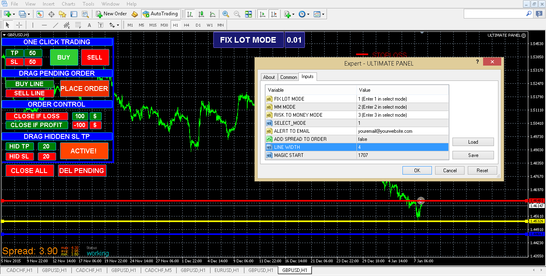
Task: Tile chart windows with the grid icon
Action: (x=248, y=14)
